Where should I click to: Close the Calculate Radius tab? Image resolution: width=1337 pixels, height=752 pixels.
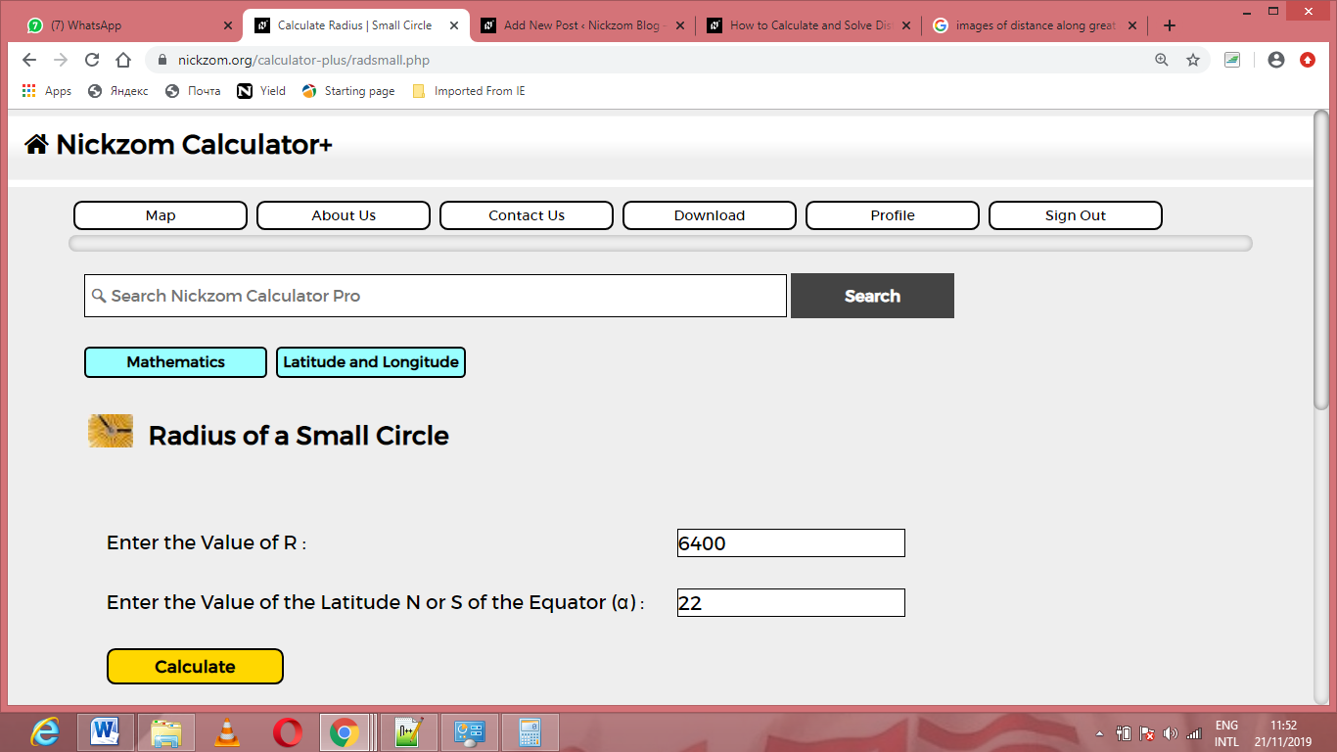click(x=455, y=25)
